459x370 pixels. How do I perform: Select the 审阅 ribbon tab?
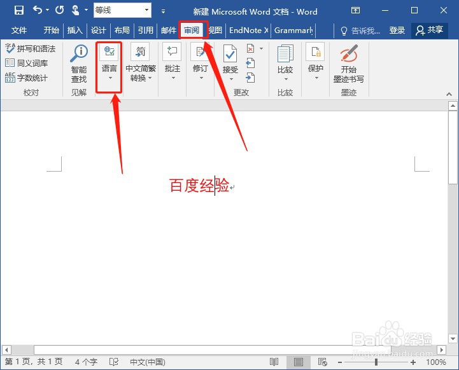[x=192, y=30]
